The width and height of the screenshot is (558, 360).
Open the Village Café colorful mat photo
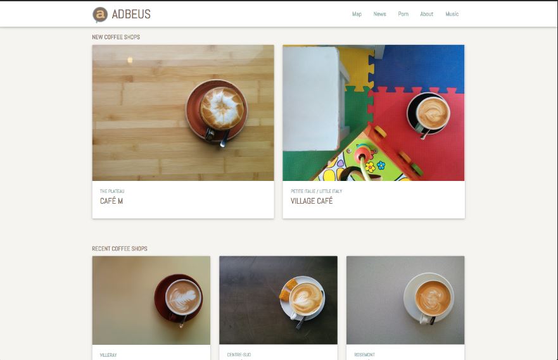374,113
